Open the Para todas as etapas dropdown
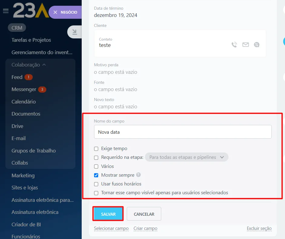The height and width of the screenshot is (239, 285). (x=186, y=157)
